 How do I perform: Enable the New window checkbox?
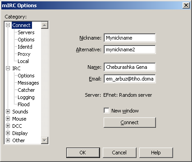(x=106, y=111)
